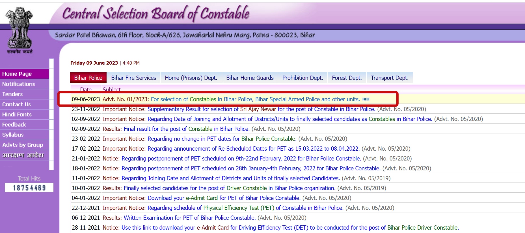Go to Tenders in the left menu
This screenshot has height=233, width=525.
(12, 94)
